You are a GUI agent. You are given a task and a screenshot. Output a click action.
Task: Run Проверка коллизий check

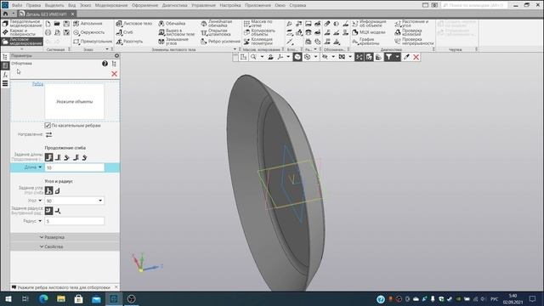click(x=408, y=32)
